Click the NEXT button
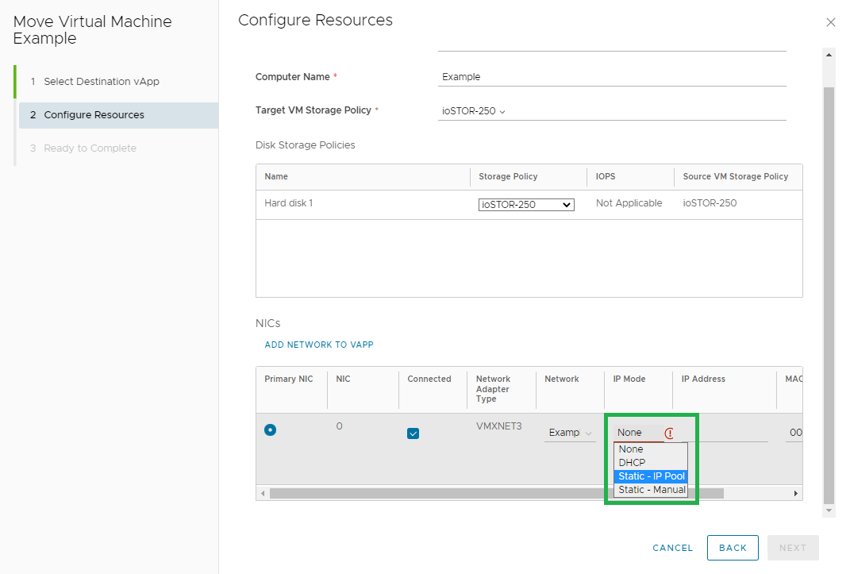850x574 pixels. click(x=793, y=548)
